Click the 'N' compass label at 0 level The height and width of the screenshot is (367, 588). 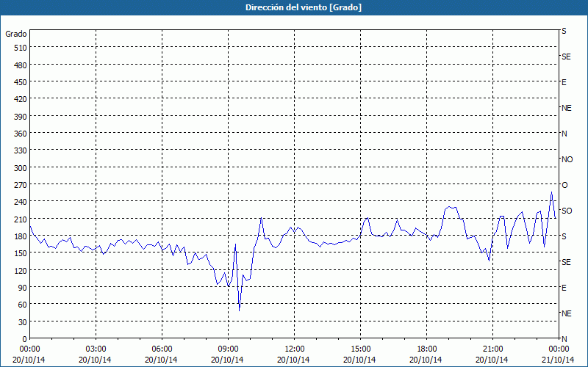[564, 339]
